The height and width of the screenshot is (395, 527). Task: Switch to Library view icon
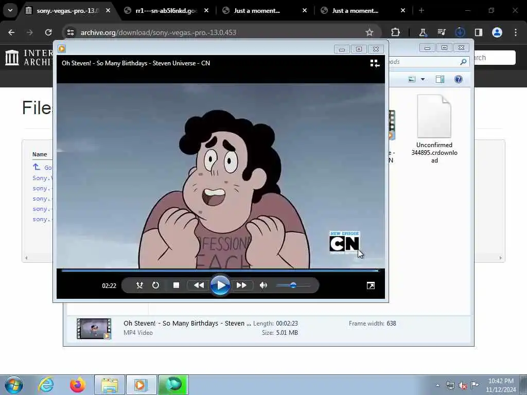[x=375, y=63]
